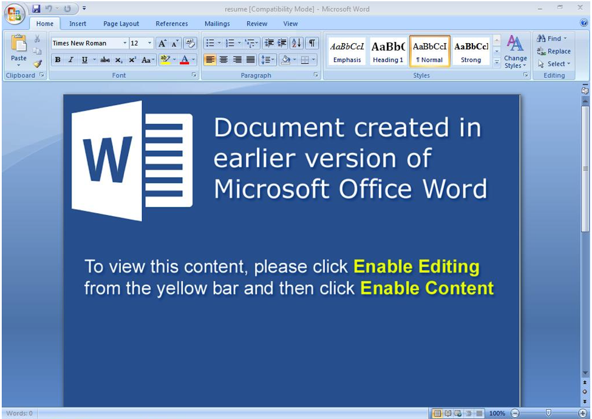The image size is (592, 419).
Task: Open line spacing options
Action: click(268, 60)
